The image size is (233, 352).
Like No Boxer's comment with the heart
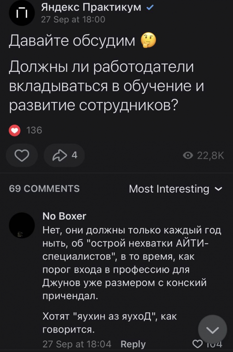(x=198, y=344)
